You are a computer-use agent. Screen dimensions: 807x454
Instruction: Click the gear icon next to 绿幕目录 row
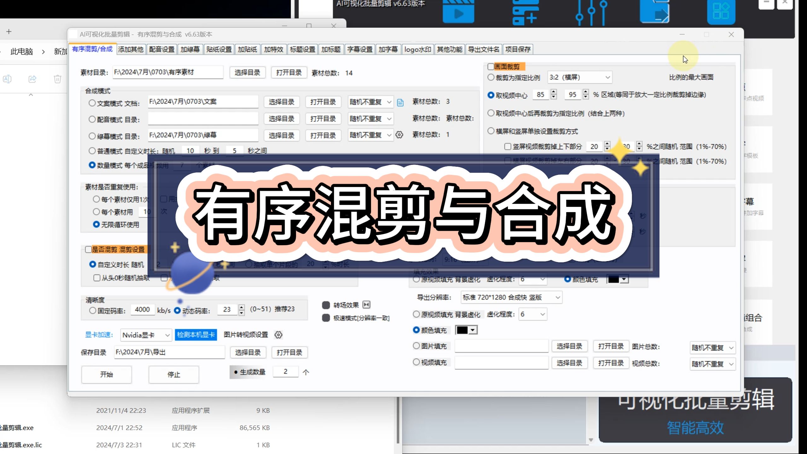coord(400,135)
